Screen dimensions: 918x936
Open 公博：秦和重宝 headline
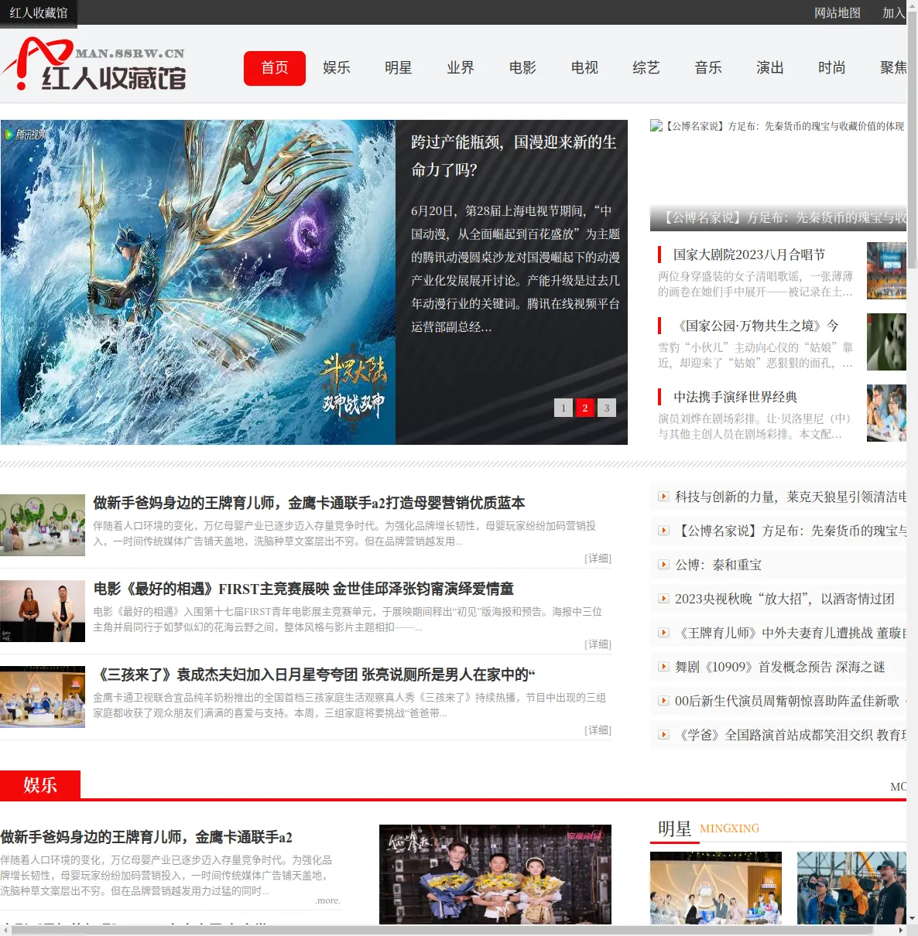(718, 565)
